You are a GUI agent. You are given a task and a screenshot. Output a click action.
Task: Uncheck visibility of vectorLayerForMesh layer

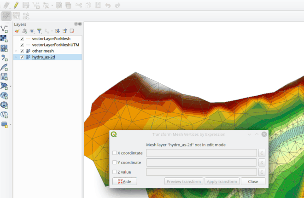click(22, 39)
